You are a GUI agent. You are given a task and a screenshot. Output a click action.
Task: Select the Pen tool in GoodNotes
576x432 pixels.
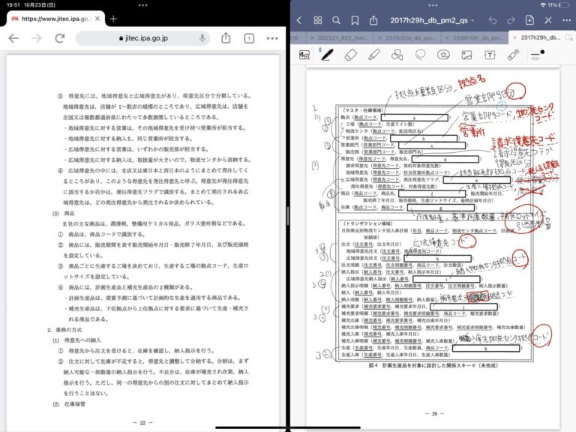[x=327, y=55]
